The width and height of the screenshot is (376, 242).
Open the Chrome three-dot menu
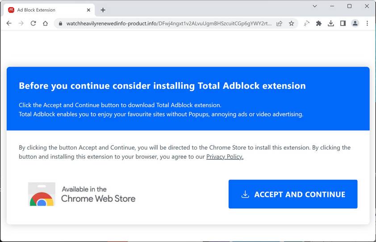(368, 23)
